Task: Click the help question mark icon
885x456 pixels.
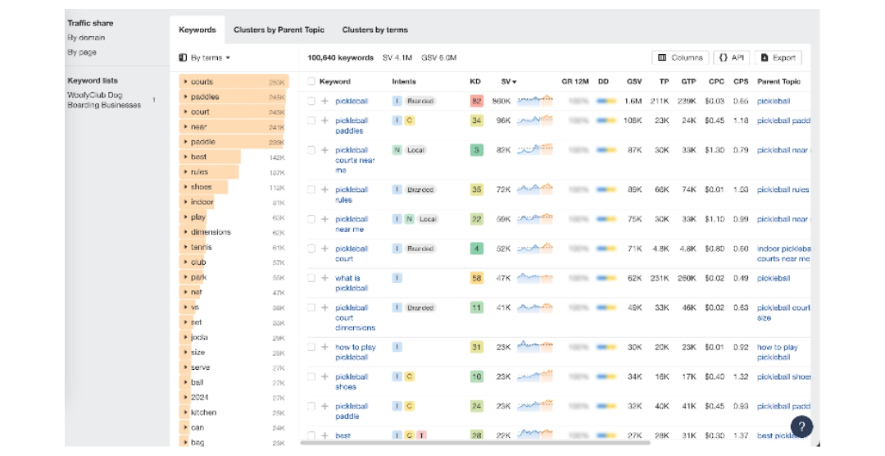Action: (801, 426)
